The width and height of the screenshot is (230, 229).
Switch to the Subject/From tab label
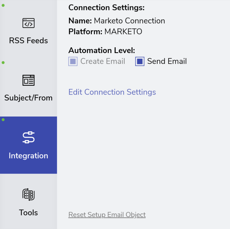(x=28, y=98)
